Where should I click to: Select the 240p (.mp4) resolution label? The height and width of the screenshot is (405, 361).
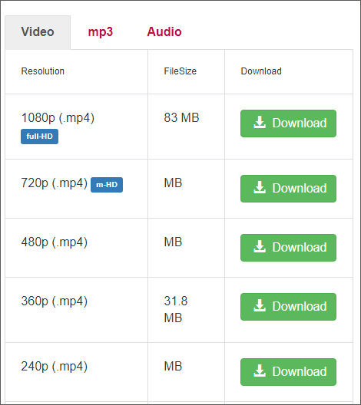55,367
